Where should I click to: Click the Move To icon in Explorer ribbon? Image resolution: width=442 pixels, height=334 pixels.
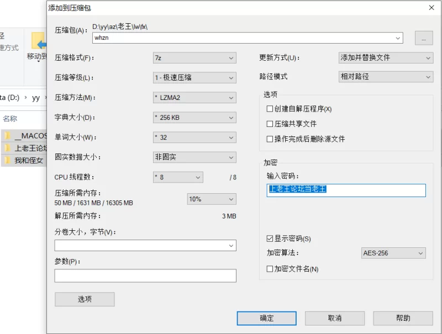pos(39,41)
